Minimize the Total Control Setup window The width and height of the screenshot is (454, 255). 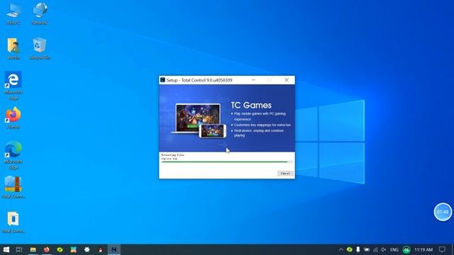254,80
